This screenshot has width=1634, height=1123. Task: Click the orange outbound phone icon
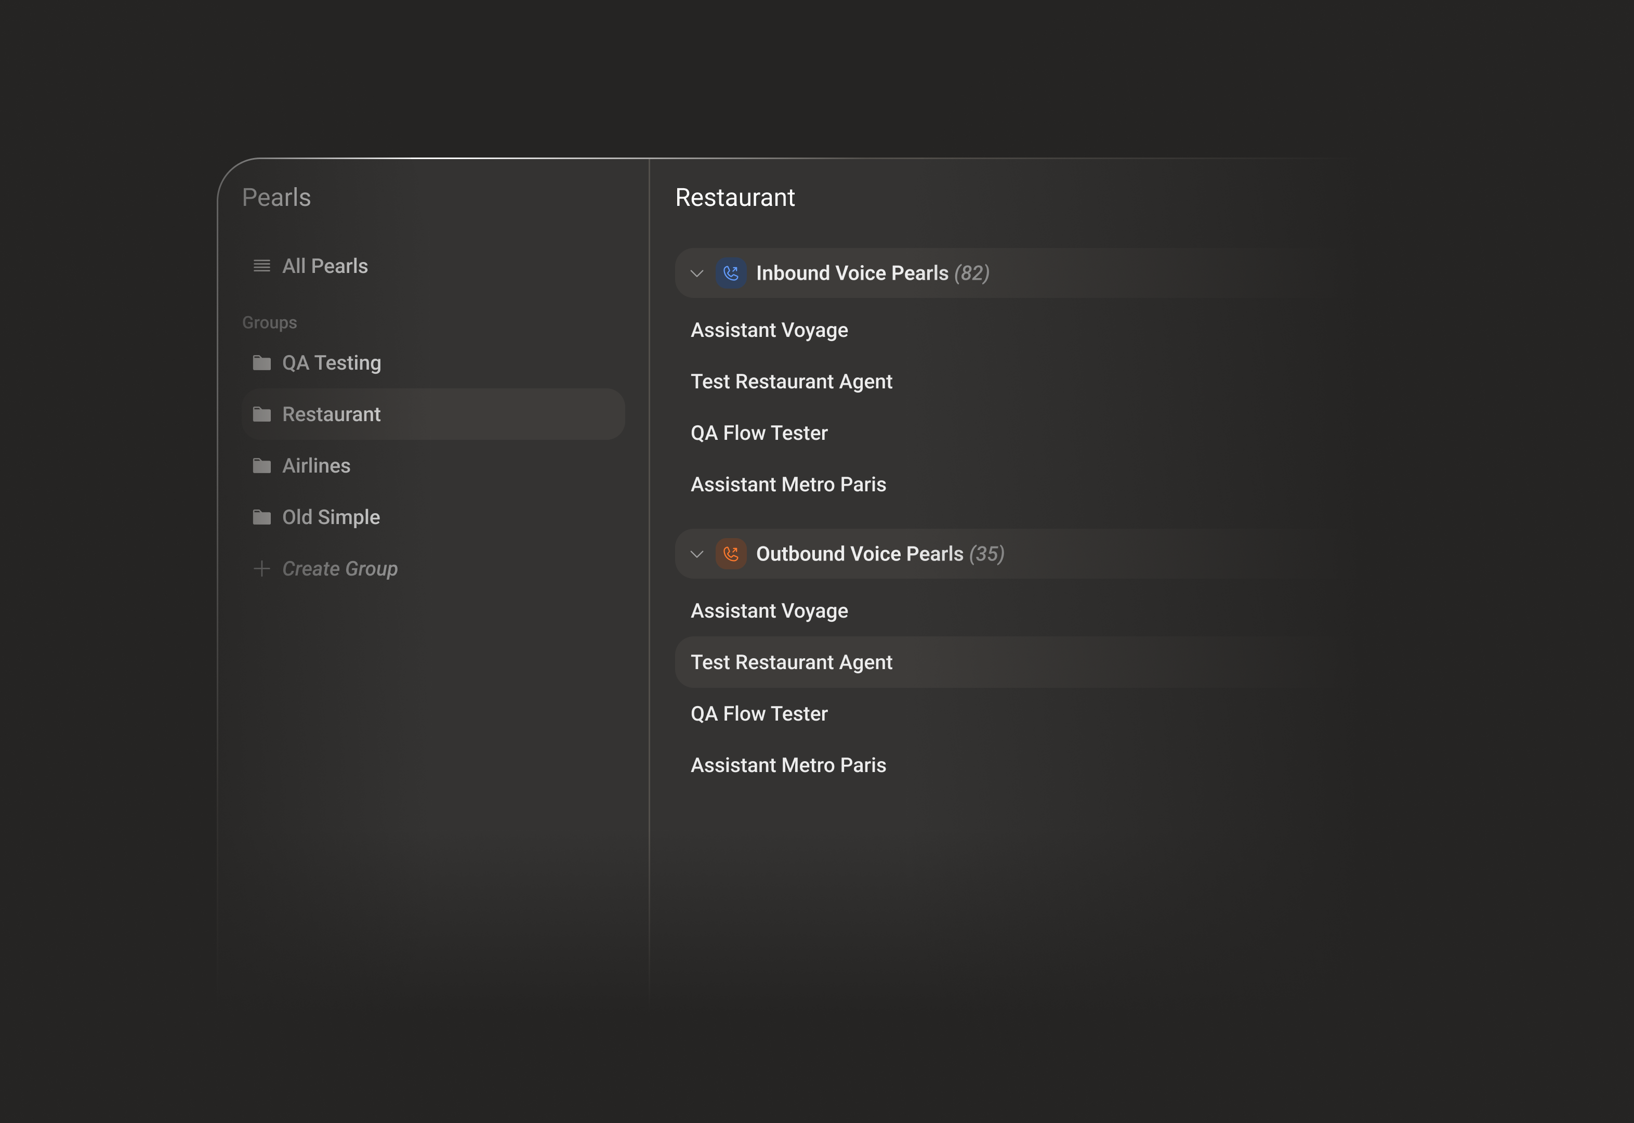coord(731,554)
